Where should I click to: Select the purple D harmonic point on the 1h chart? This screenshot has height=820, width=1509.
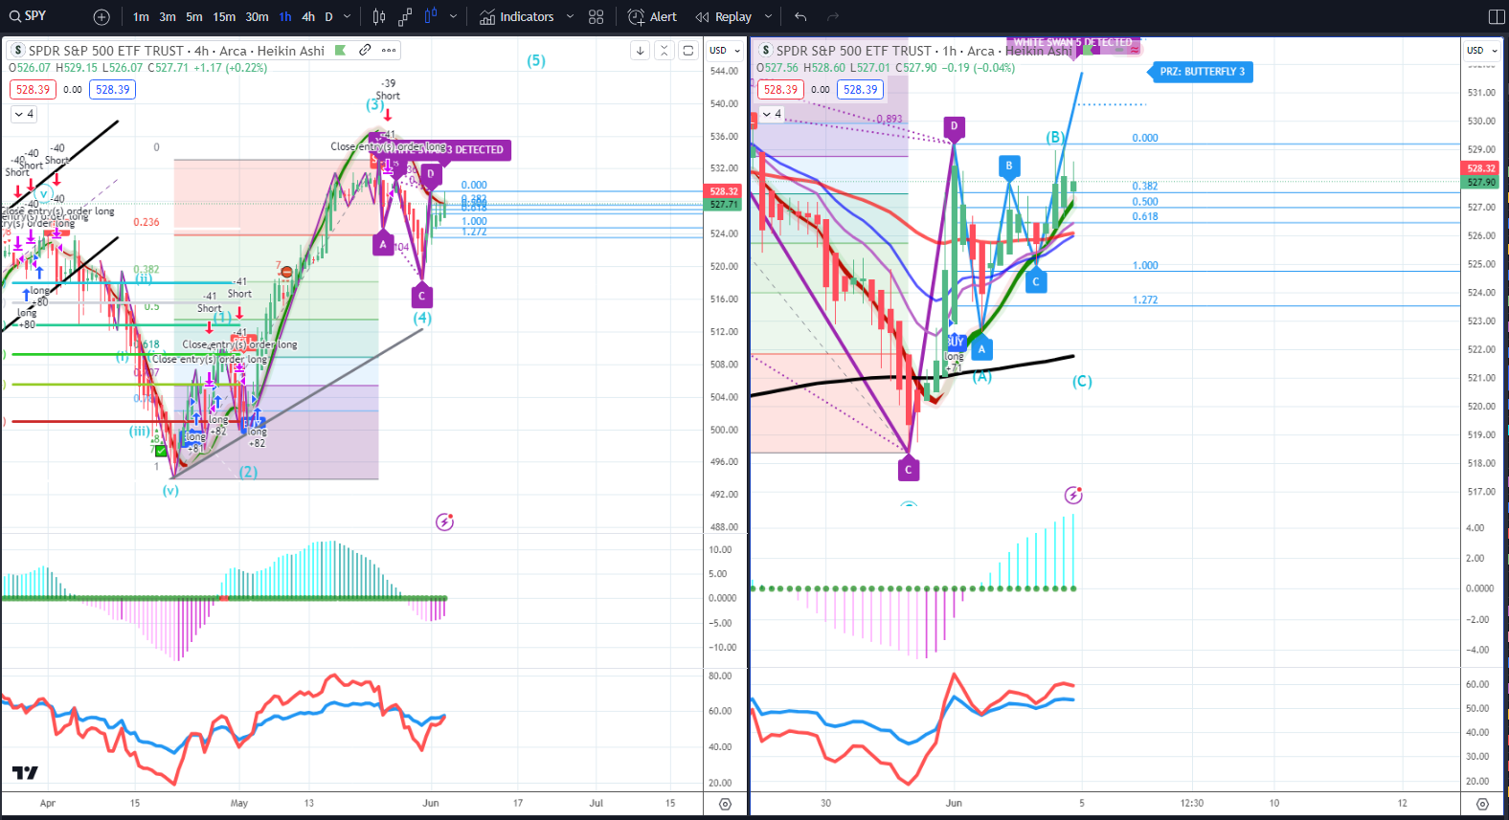pyautogui.click(x=954, y=126)
